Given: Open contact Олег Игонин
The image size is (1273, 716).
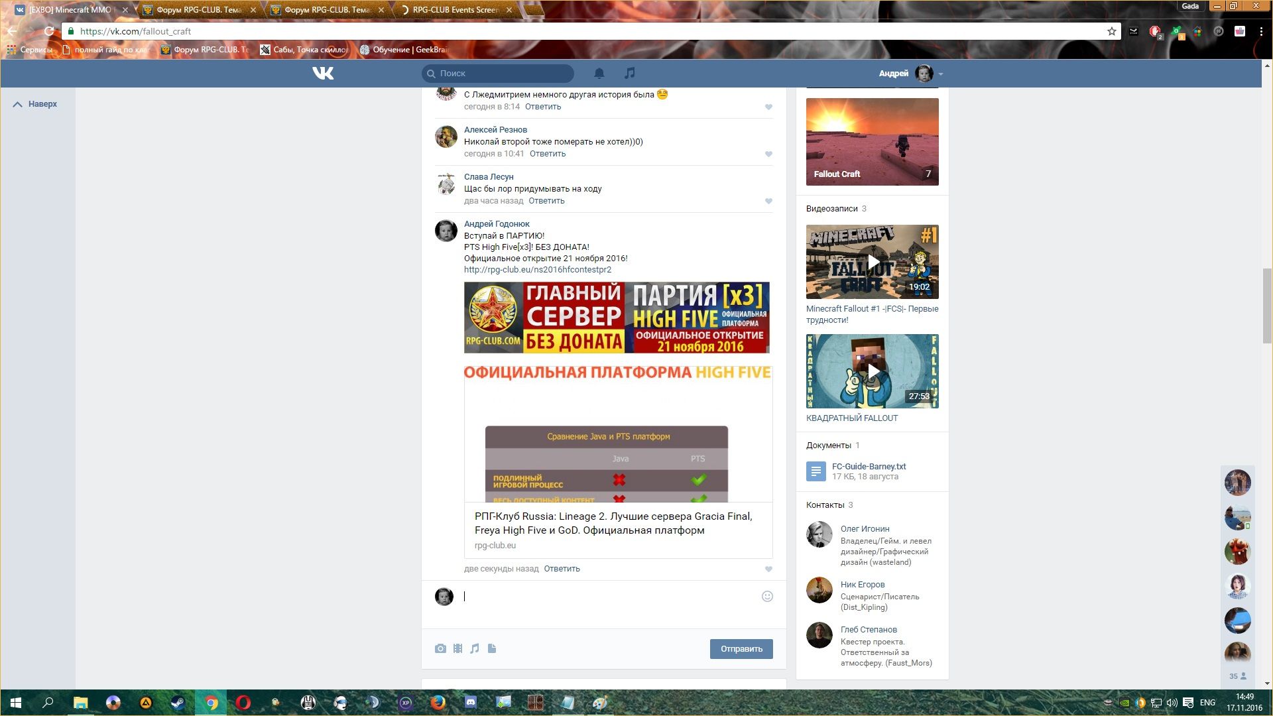Looking at the screenshot, I should tap(865, 529).
